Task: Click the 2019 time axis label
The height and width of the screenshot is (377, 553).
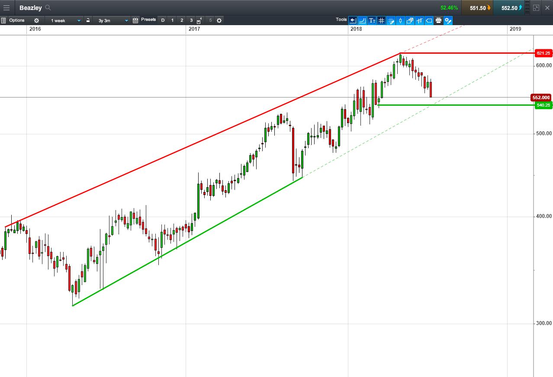Action: click(x=515, y=29)
